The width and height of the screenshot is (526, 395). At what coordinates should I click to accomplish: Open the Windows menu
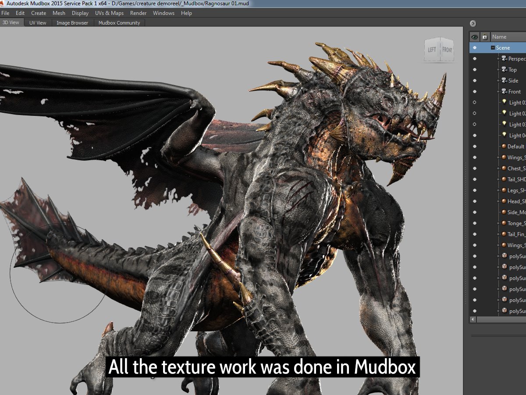tap(163, 13)
